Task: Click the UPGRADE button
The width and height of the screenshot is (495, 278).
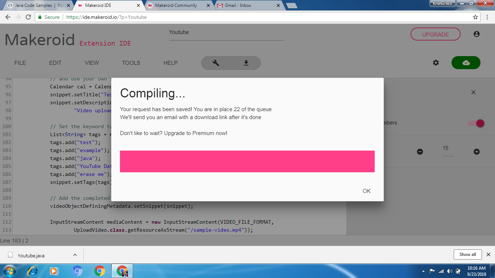Action: 436,34
